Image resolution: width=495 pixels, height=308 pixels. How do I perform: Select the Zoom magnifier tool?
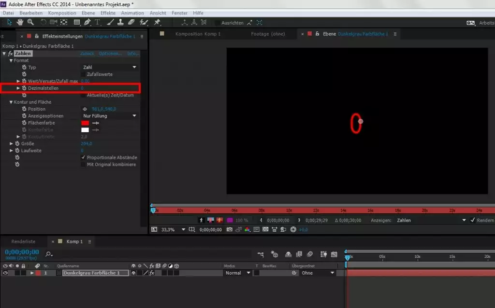pyautogui.click(x=30, y=23)
